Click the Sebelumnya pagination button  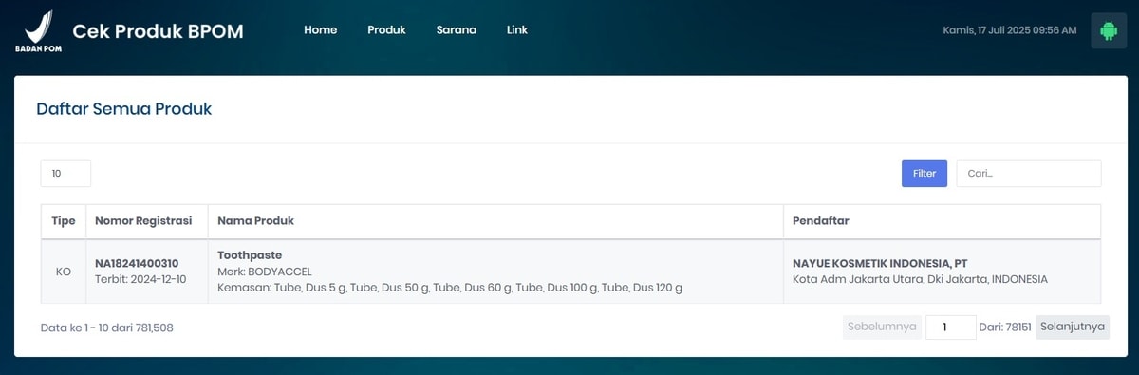(x=882, y=327)
